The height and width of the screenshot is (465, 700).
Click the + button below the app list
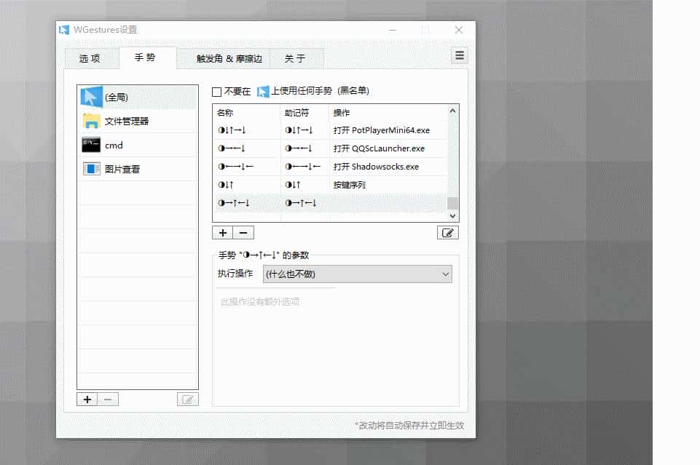pyautogui.click(x=87, y=399)
